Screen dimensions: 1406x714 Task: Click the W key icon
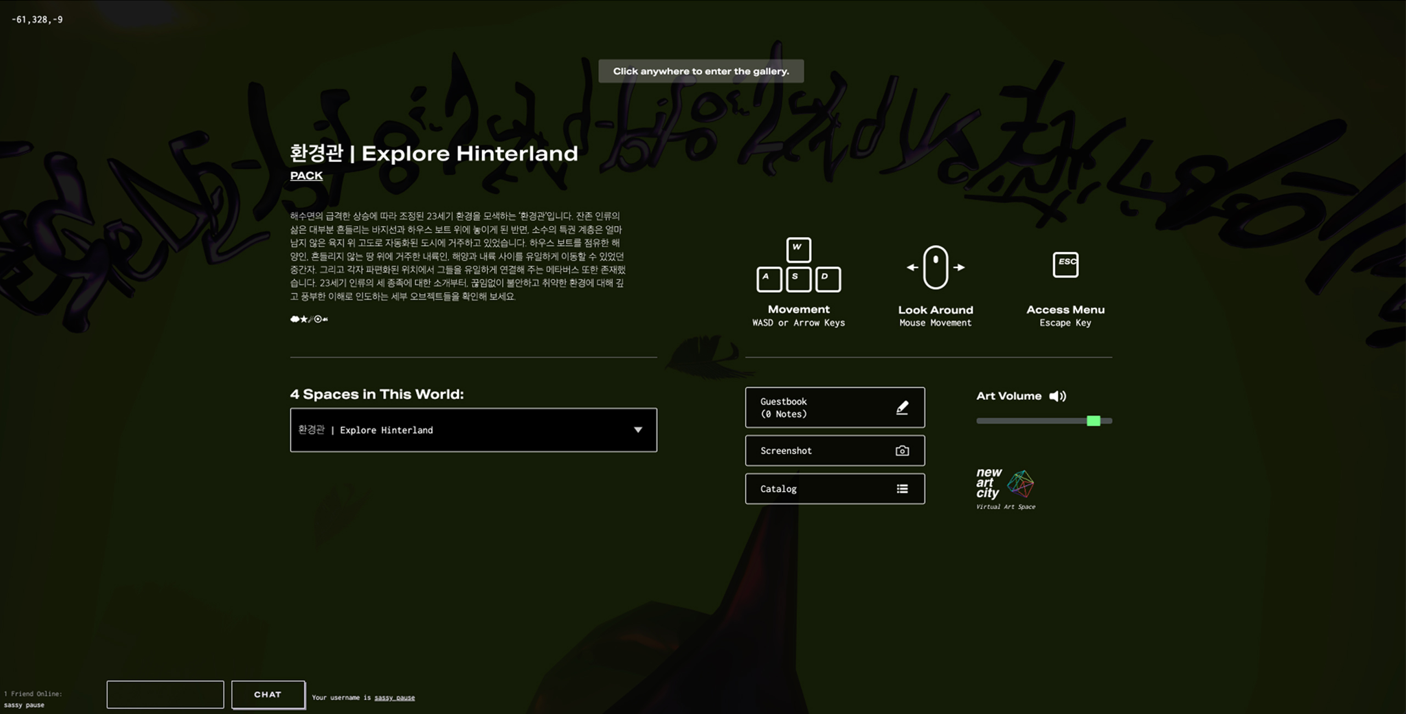tap(798, 250)
